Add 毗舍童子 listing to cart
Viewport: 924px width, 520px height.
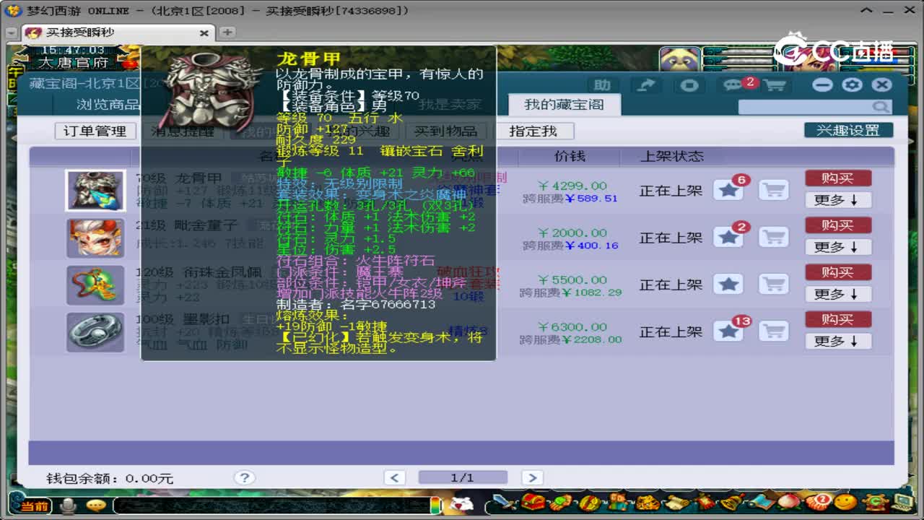pos(773,237)
